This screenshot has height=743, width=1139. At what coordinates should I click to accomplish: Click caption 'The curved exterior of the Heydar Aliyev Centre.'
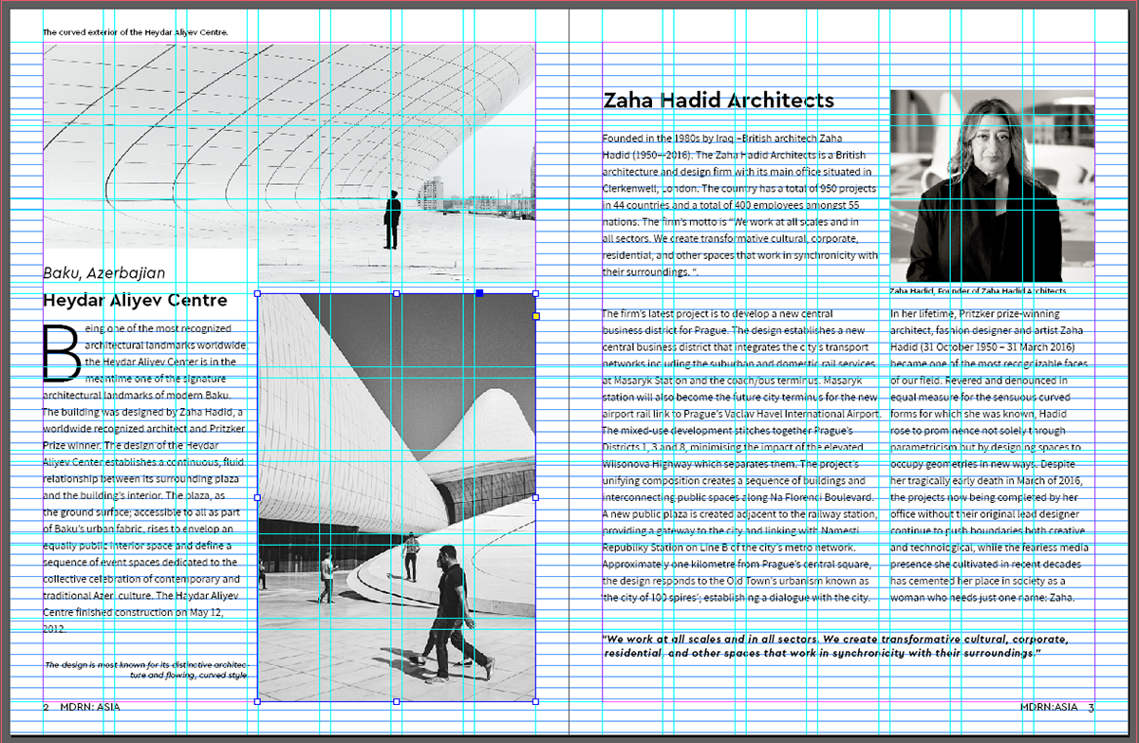(136, 32)
